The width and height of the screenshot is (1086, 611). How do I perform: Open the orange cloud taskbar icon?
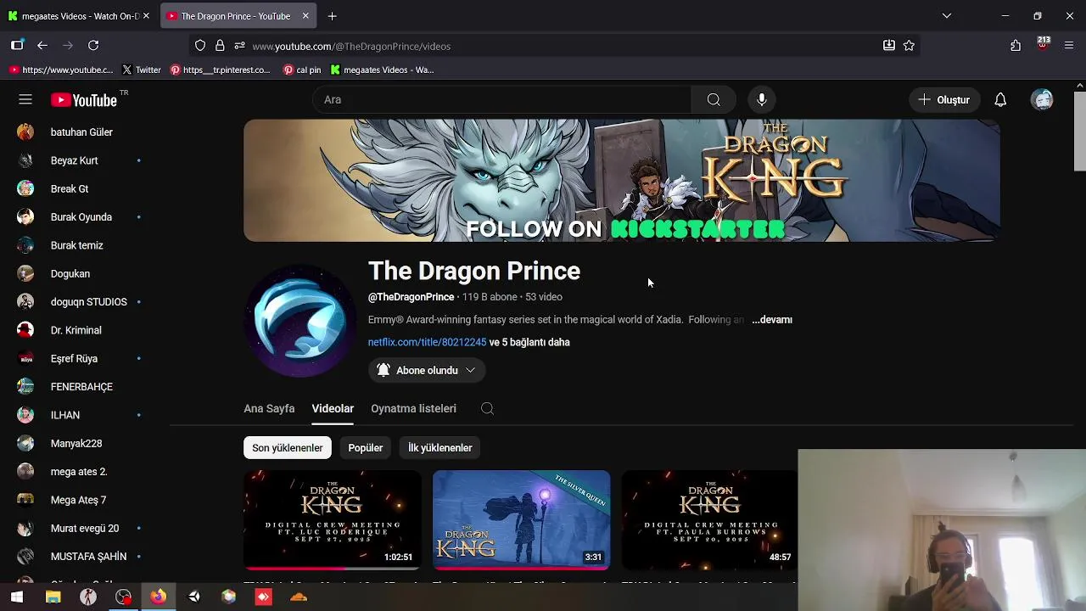(299, 597)
